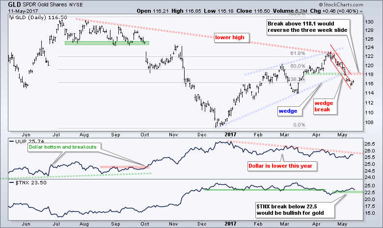Screen dimensions: 383x228
Task: Click the 124 price axis label
Action: pyautogui.click(x=369, y=47)
